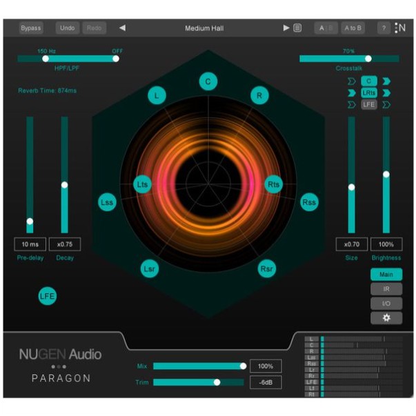Select the C speaker node

tap(208, 81)
